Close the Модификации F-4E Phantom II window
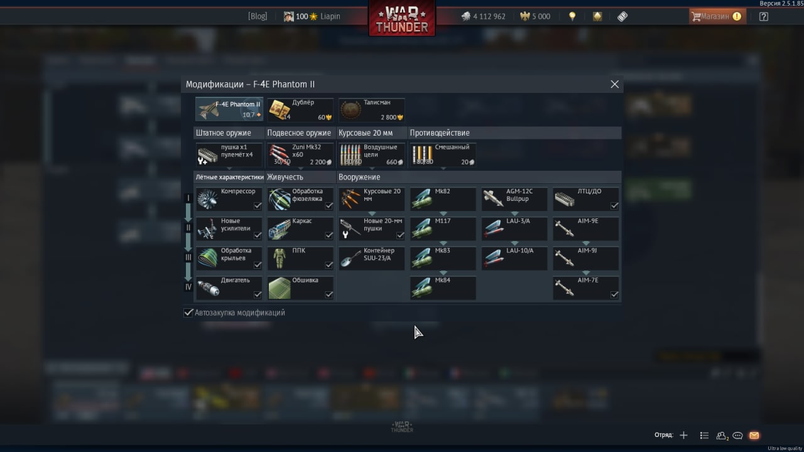The image size is (804, 452). [615, 84]
